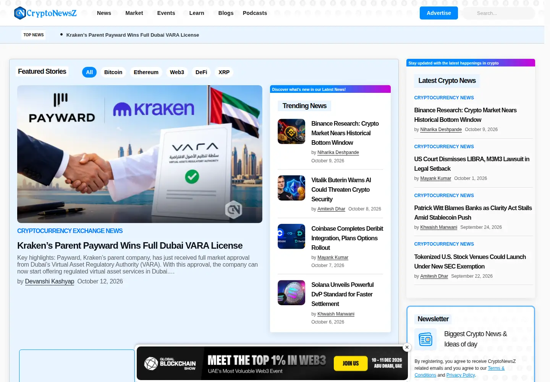Image resolution: width=550 pixels, height=382 pixels.
Task: View Amitesh Dhar's profile in Trending News
Action: 331,209
